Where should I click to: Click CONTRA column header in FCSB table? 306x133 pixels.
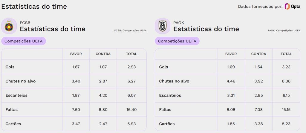[x=103, y=54]
